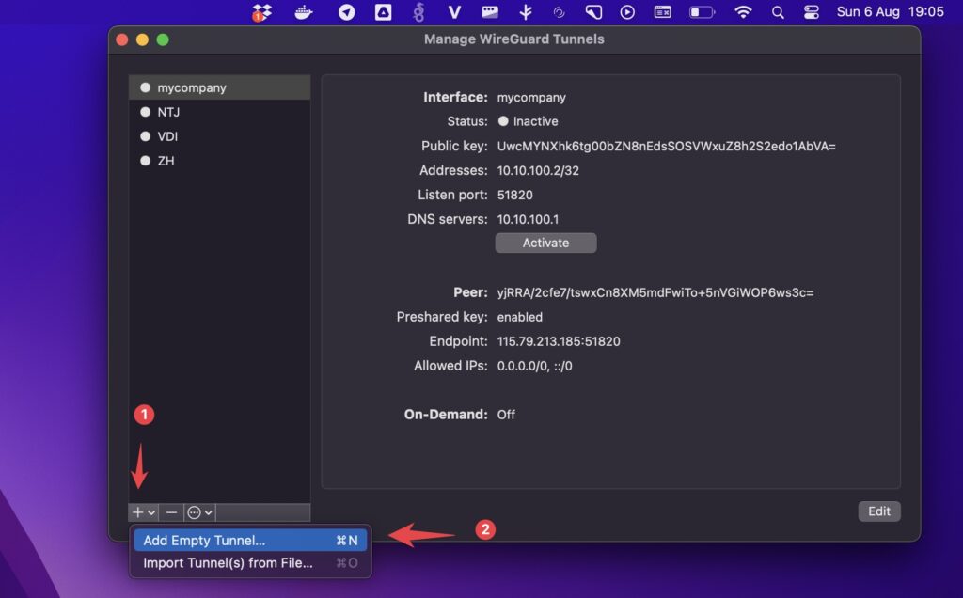The width and height of the screenshot is (963, 598).
Task: Click the Activate button
Action: click(x=545, y=243)
